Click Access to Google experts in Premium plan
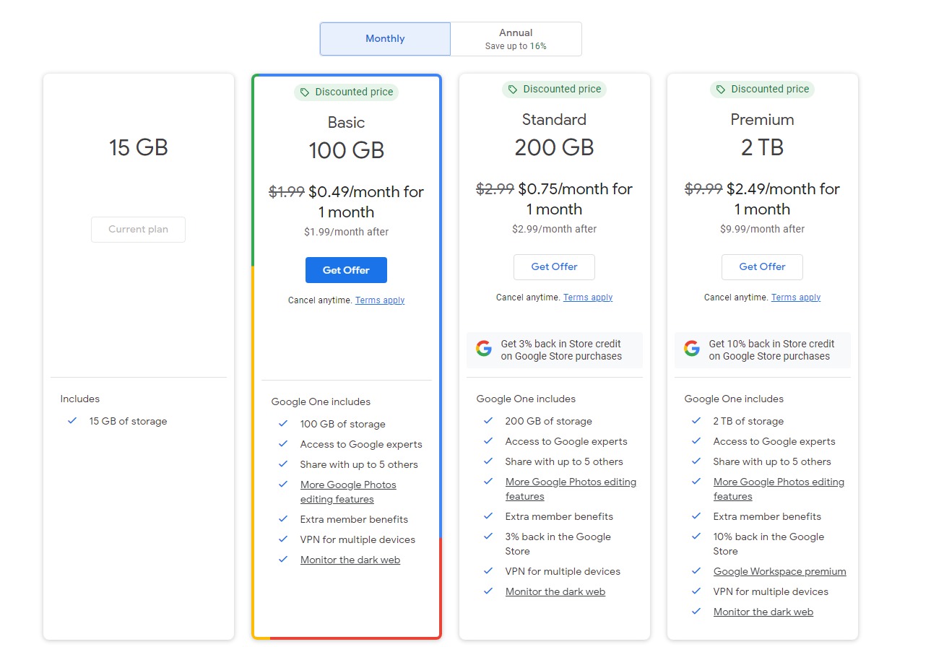Screen dimensions: 931x647 coord(774,441)
